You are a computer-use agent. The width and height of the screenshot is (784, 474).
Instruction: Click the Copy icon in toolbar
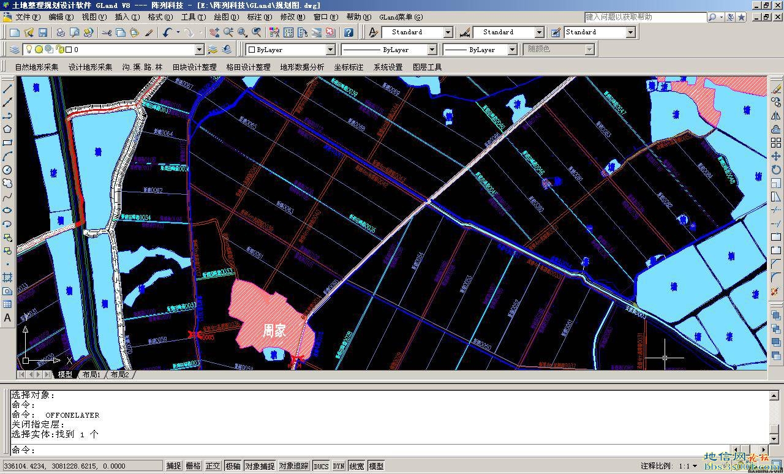coord(121,32)
